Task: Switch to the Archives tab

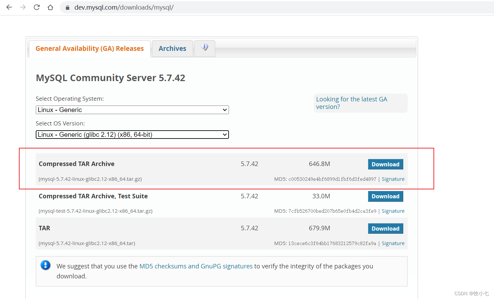Action: click(x=173, y=48)
